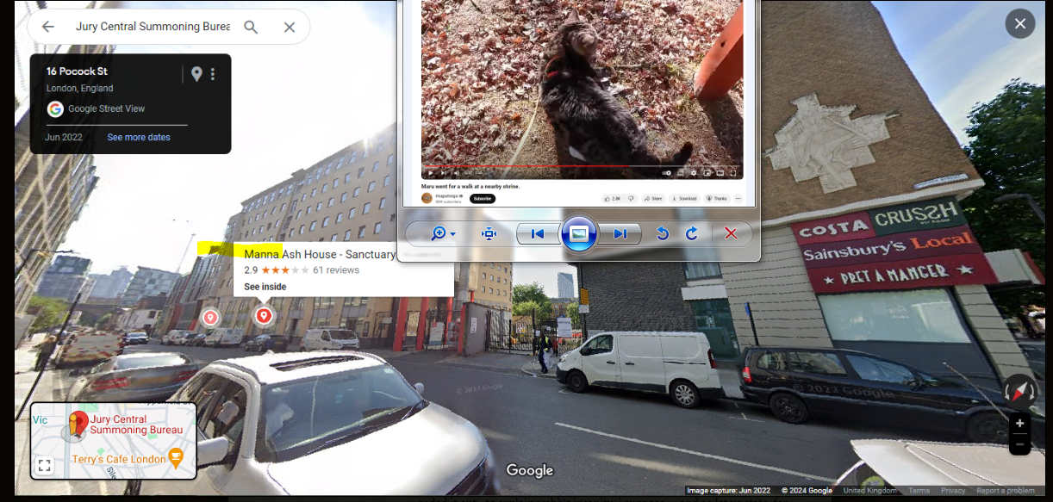Click the black Subscribe button
Screen dimensions: 1053x502
pyautogui.click(x=483, y=199)
